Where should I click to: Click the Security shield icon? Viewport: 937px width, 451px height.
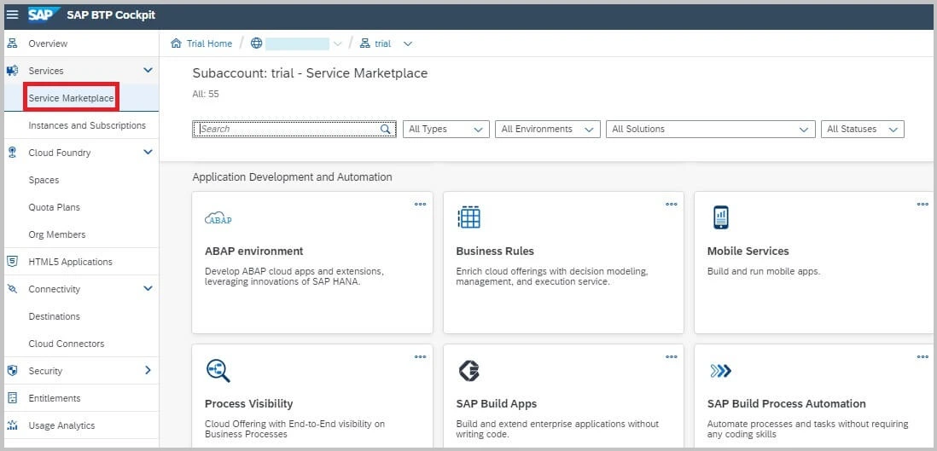(12, 371)
